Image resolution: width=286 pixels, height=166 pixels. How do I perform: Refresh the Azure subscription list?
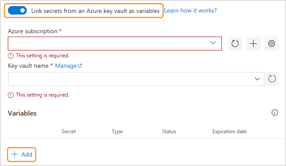(x=235, y=44)
